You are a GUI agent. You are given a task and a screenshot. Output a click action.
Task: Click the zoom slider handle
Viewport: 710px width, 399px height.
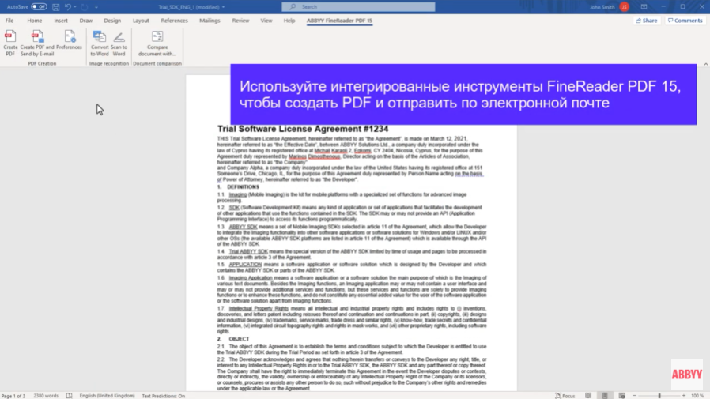click(x=659, y=396)
